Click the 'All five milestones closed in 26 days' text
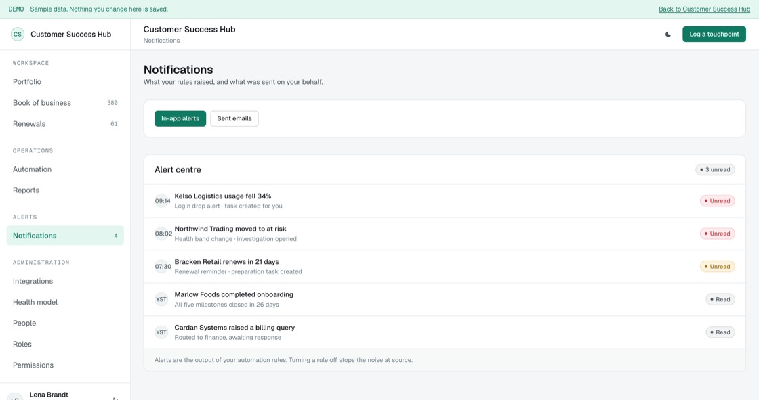Screen dimensions: 759x400 pyautogui.click(x=226, y=305)
